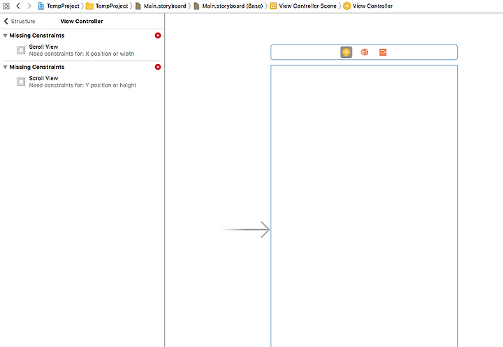Click the View Controller Scene breadcrumb icon
Viewport: 503px width, 347px height.
pyautogui.click(x=273, y=6)
